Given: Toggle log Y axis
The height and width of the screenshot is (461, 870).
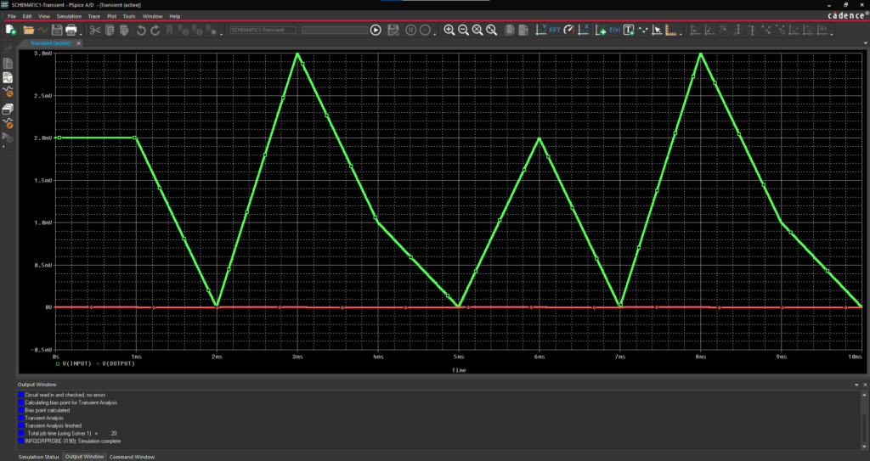Looking at the screenshot, I should pyautogui.click(x=541, y=30).
